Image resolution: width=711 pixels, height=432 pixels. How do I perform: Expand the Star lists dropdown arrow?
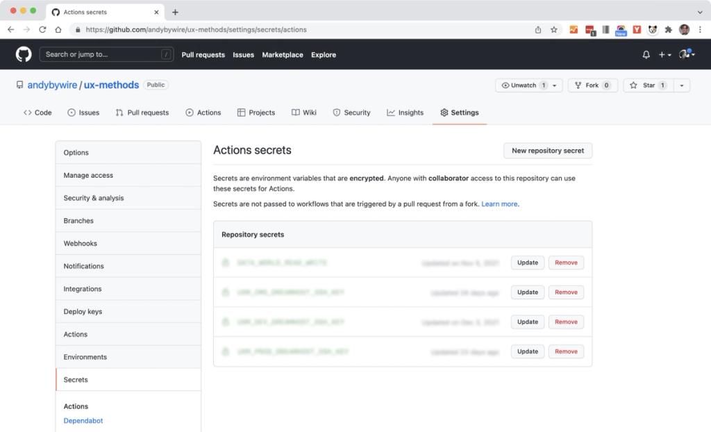[682, 85]
